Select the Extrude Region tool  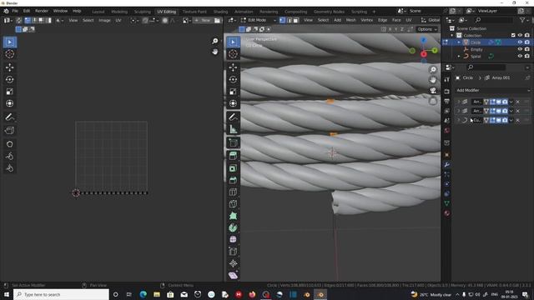coord(233,156)
